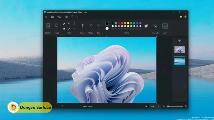Image resolution: width=214 pixels, height=120 pixels.
Task: Open Paint settings gear
Action: 185,17
